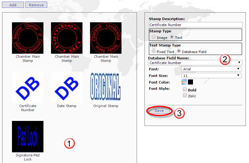Select the Original Stamp icon

coord(106,87)
